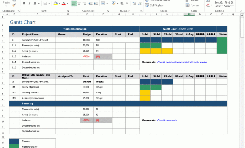
Task: Click the Accounting Number Format icon
Action: 114,3
